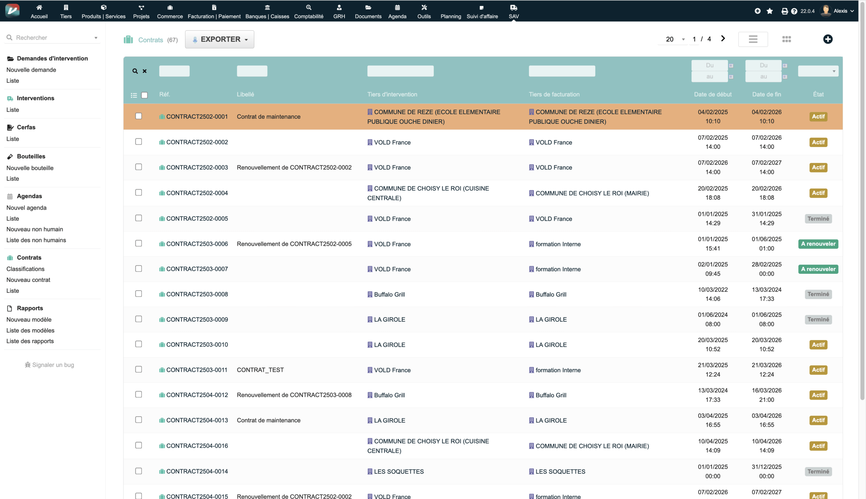866x499 pixels.
Task: Click Nouveau contrat in sidebar
Action: point(28,280)
